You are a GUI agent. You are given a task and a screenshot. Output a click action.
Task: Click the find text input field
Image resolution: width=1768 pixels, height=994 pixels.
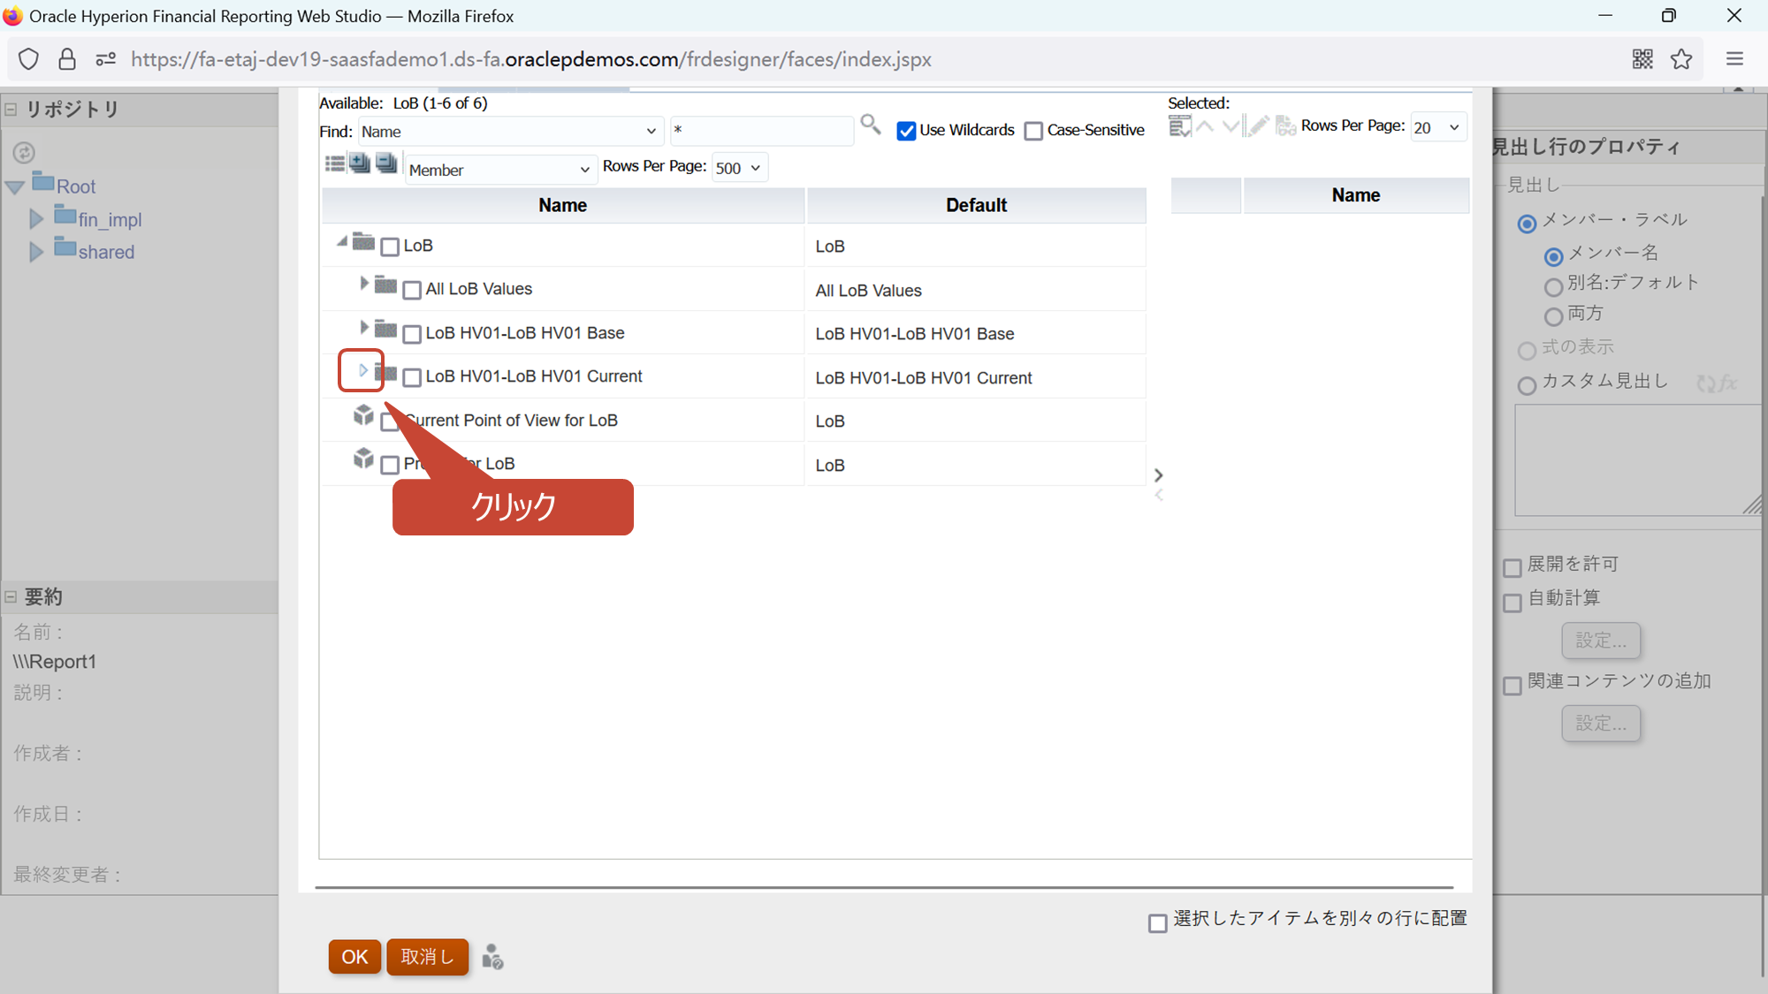761,131
